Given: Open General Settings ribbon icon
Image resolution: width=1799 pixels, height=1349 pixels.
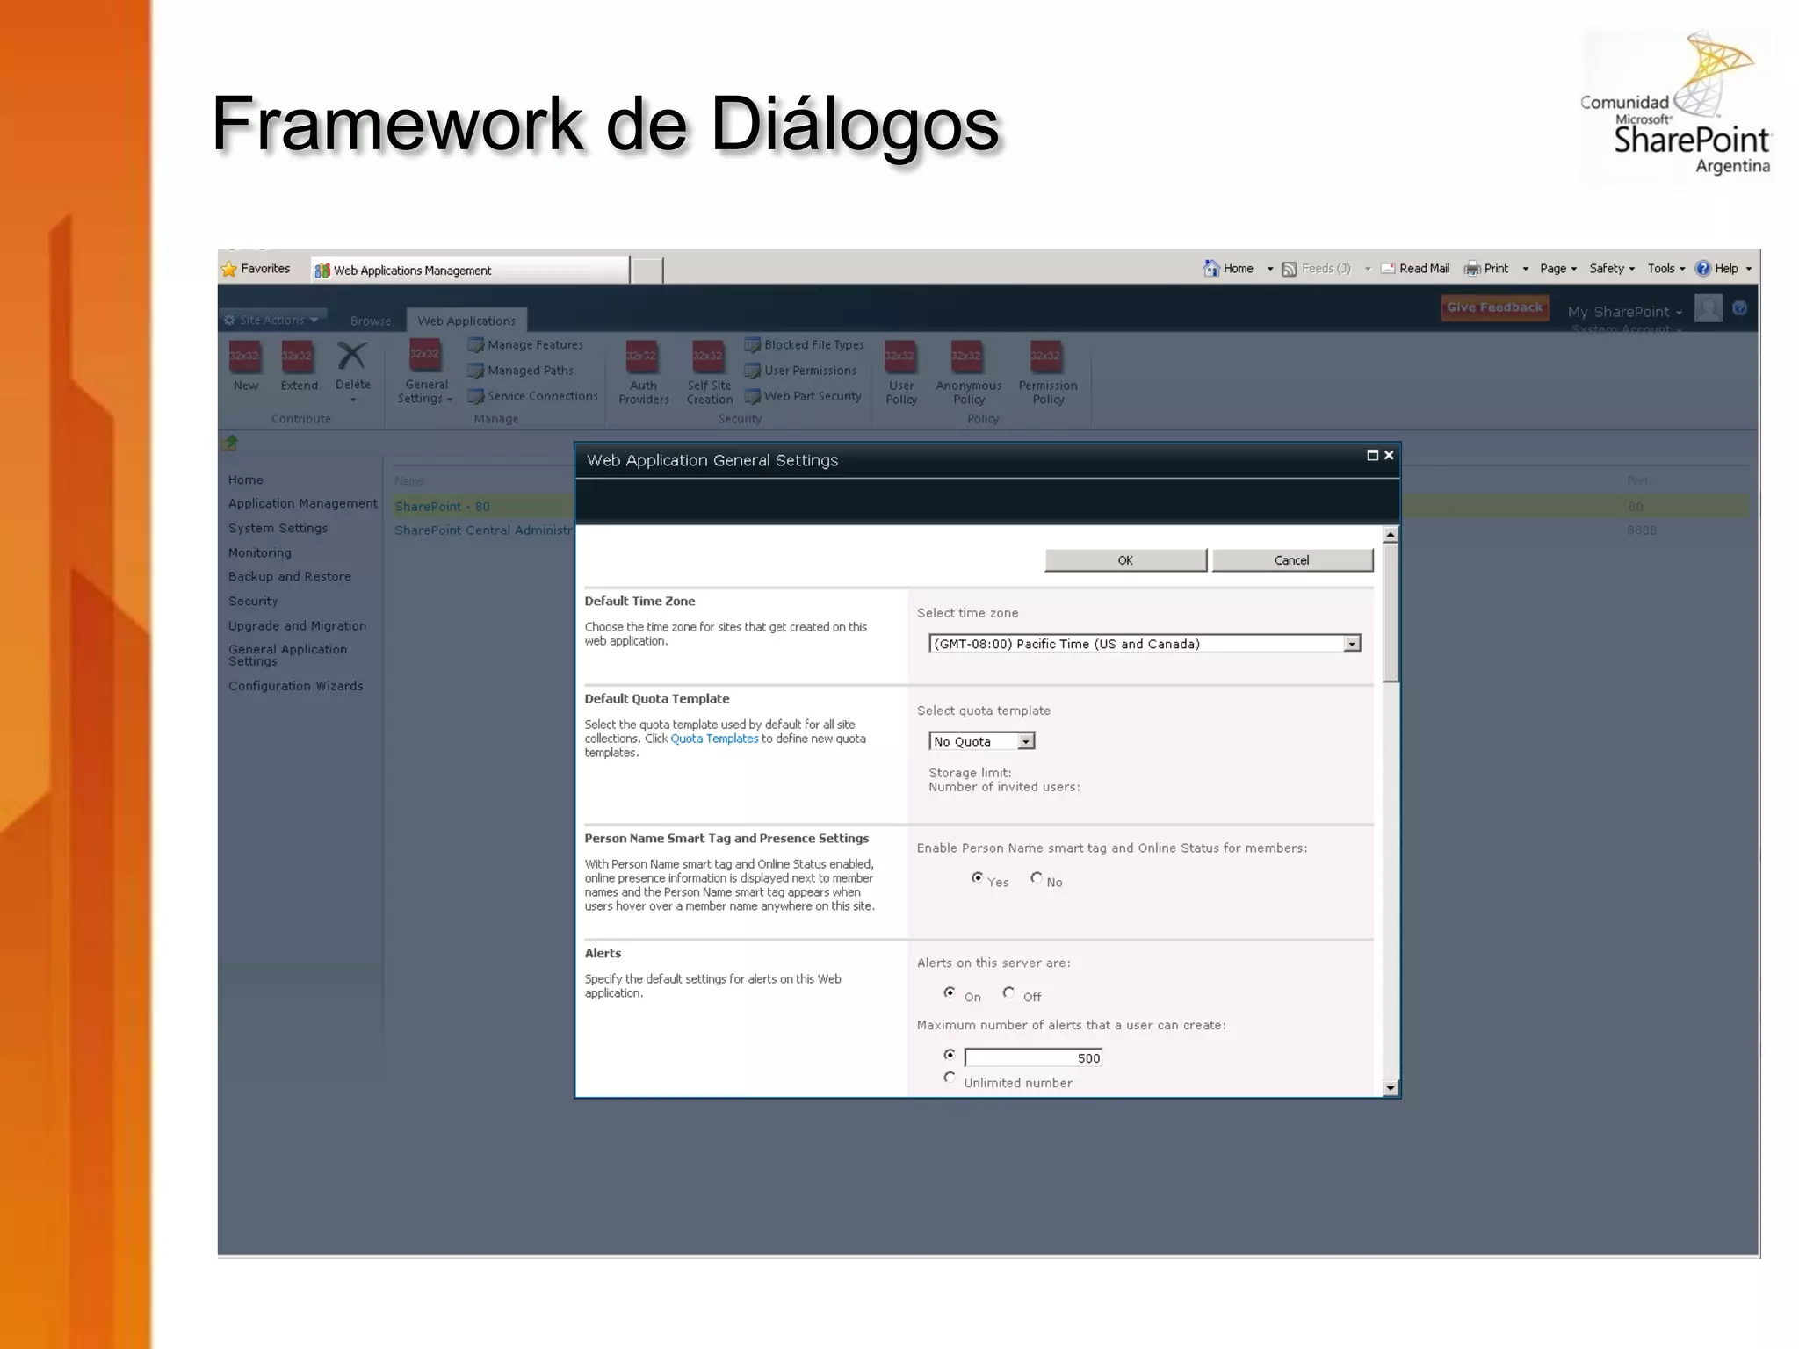Looking at the screenshot, I should (424, 355).
